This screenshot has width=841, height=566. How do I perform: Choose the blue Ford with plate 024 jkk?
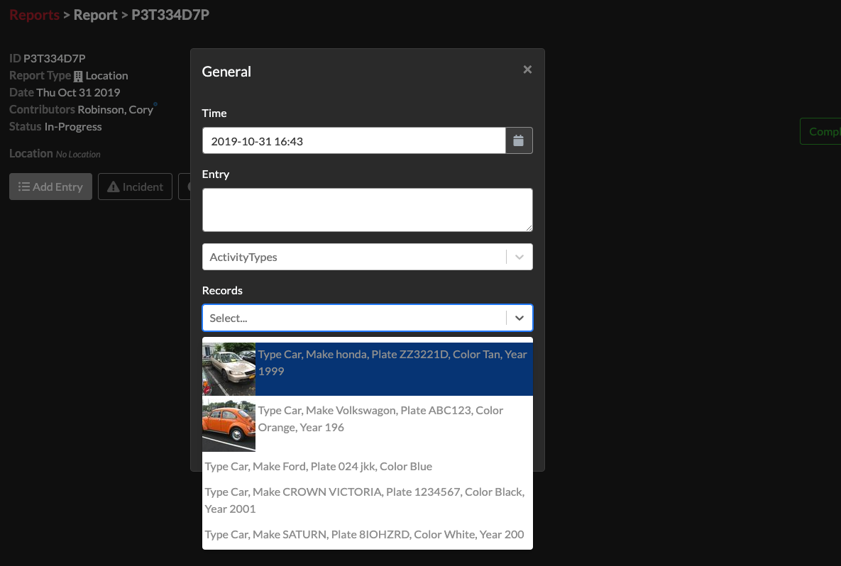[x=318, y=466]
